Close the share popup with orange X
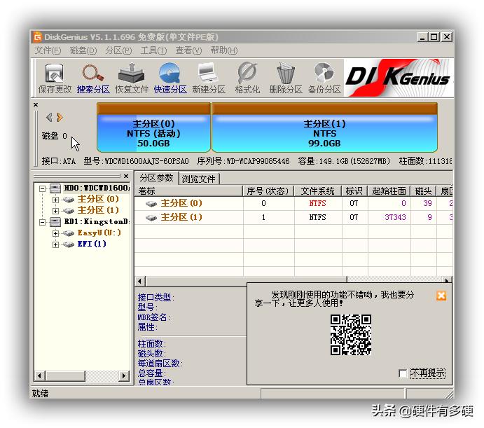Screen dimensions: 484x428 441,296
